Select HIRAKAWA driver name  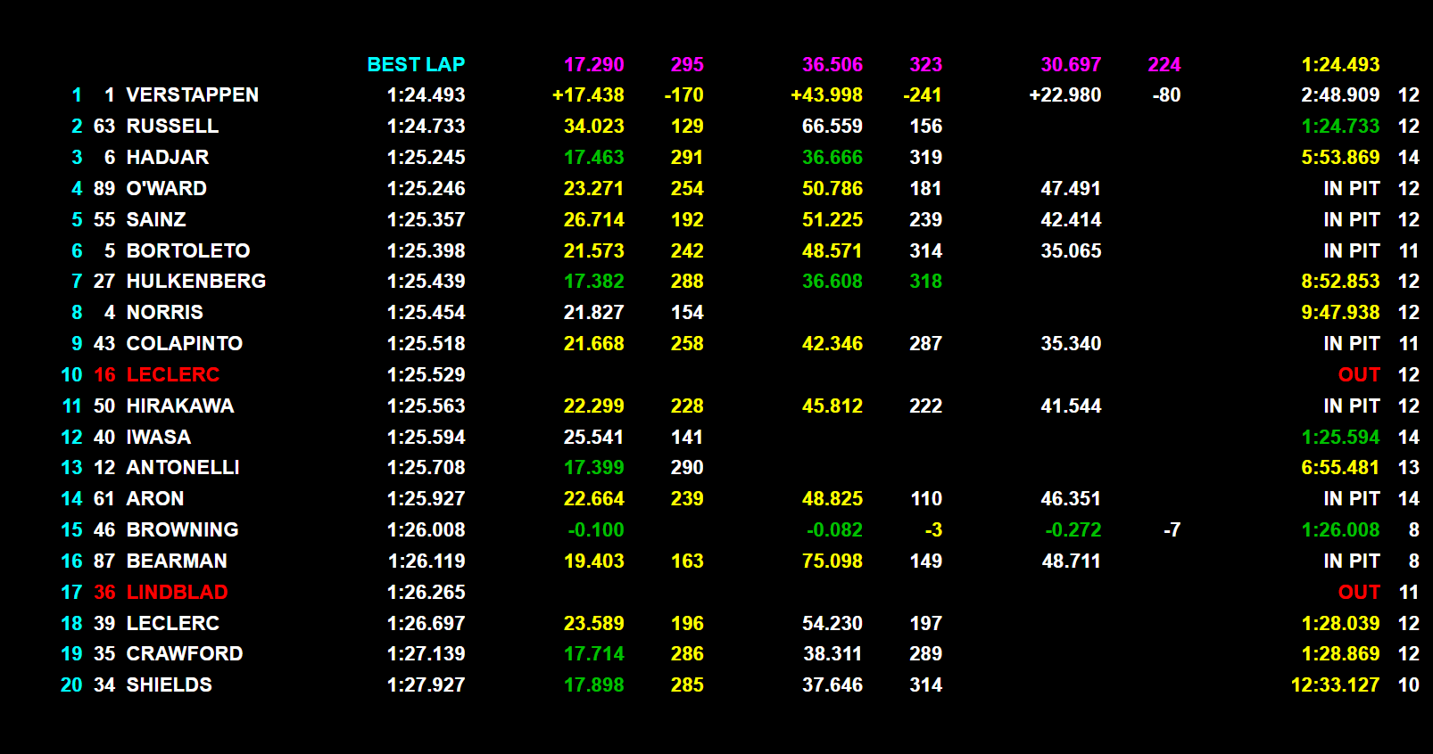click(x=179, y=406)
